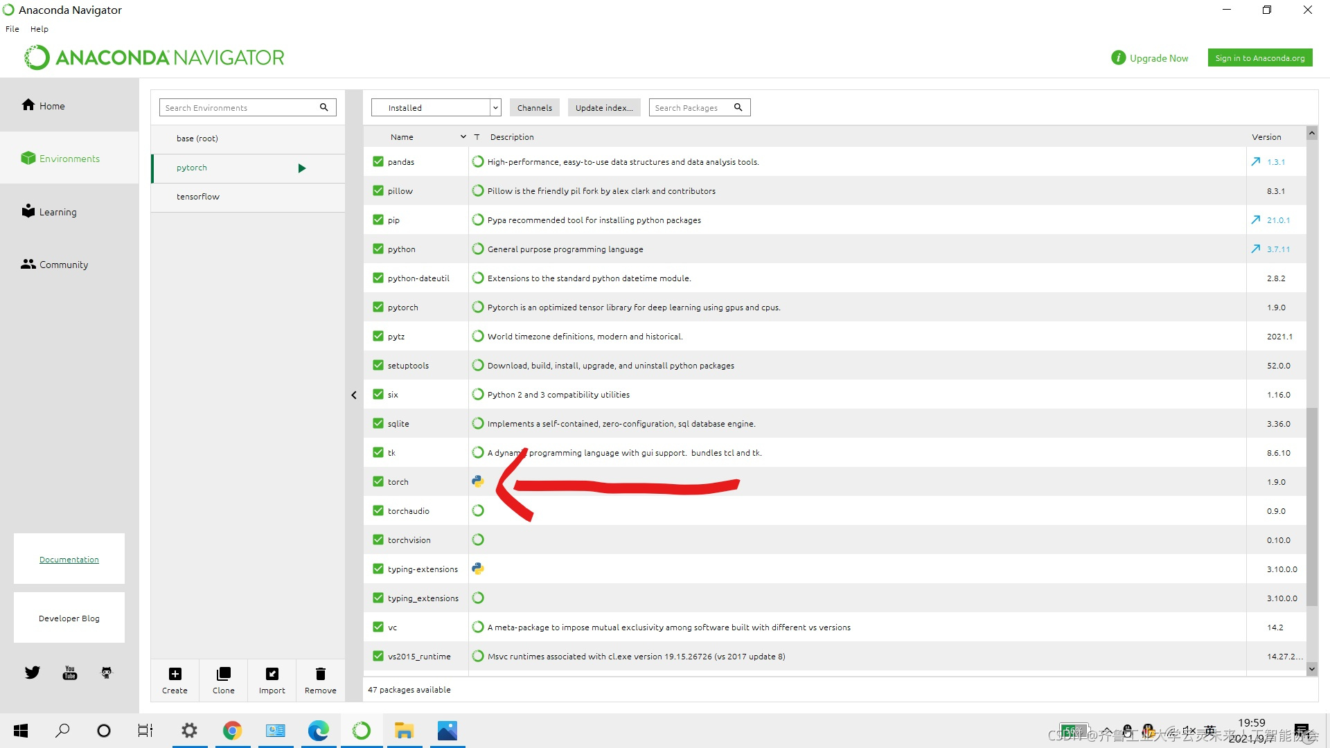Select the tensorflow environment
Screen dimensions: 1330x748
(x=248, y=197)
